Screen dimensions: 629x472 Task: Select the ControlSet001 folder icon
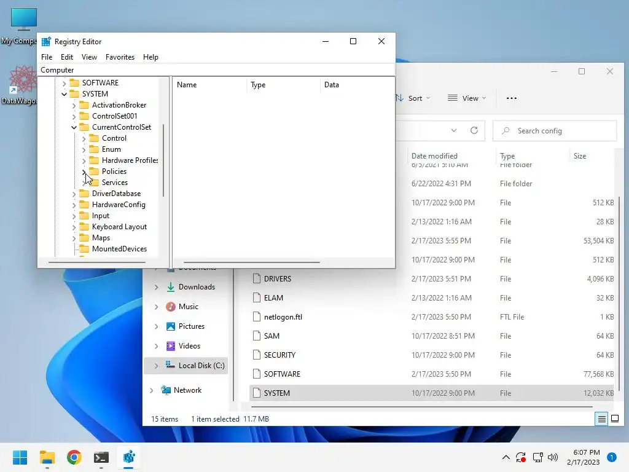(x=84, y=116)
